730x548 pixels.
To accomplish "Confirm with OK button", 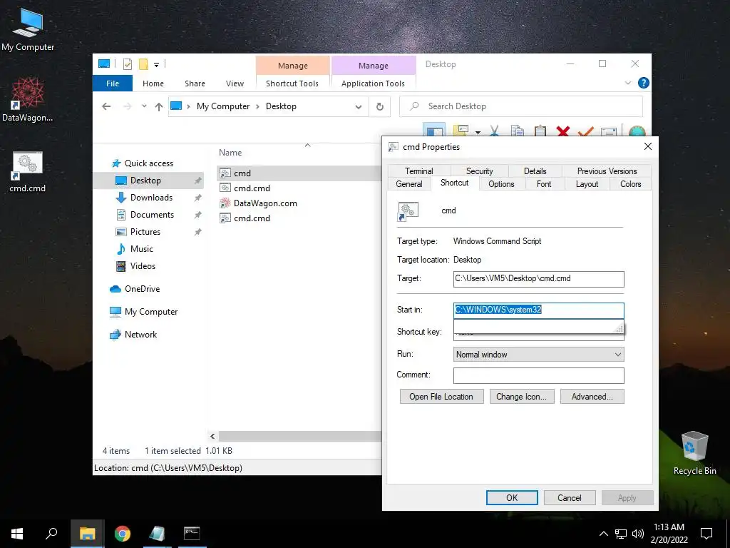I will tap(512, 497).
